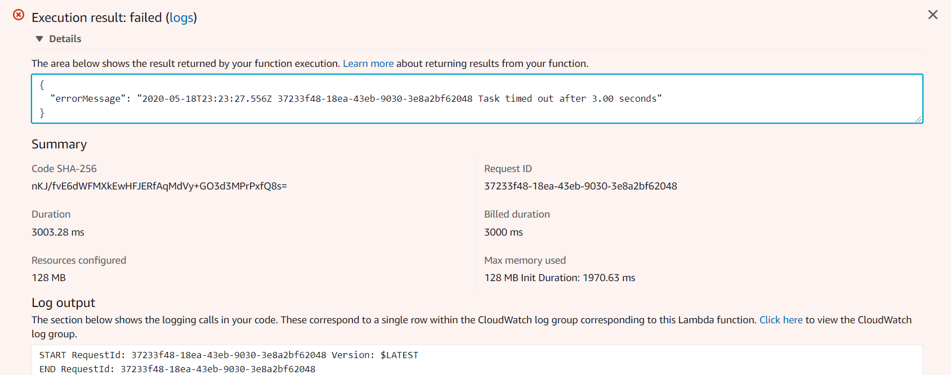Collapse the Details section triangle
Screen dimensions: 951x375
point(39,39)
